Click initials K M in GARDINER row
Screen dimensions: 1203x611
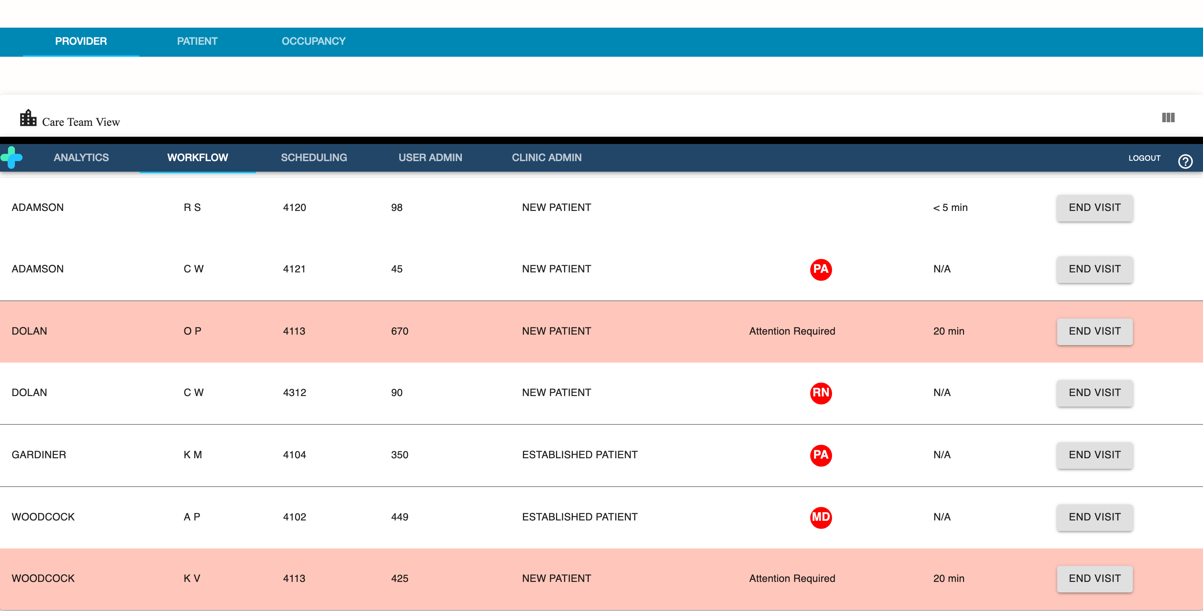click(192, 455)
